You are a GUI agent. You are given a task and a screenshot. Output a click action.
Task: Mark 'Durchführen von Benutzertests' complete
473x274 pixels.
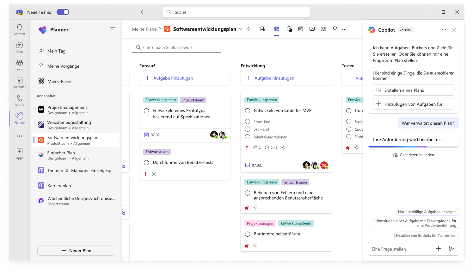tap(146, 163)
